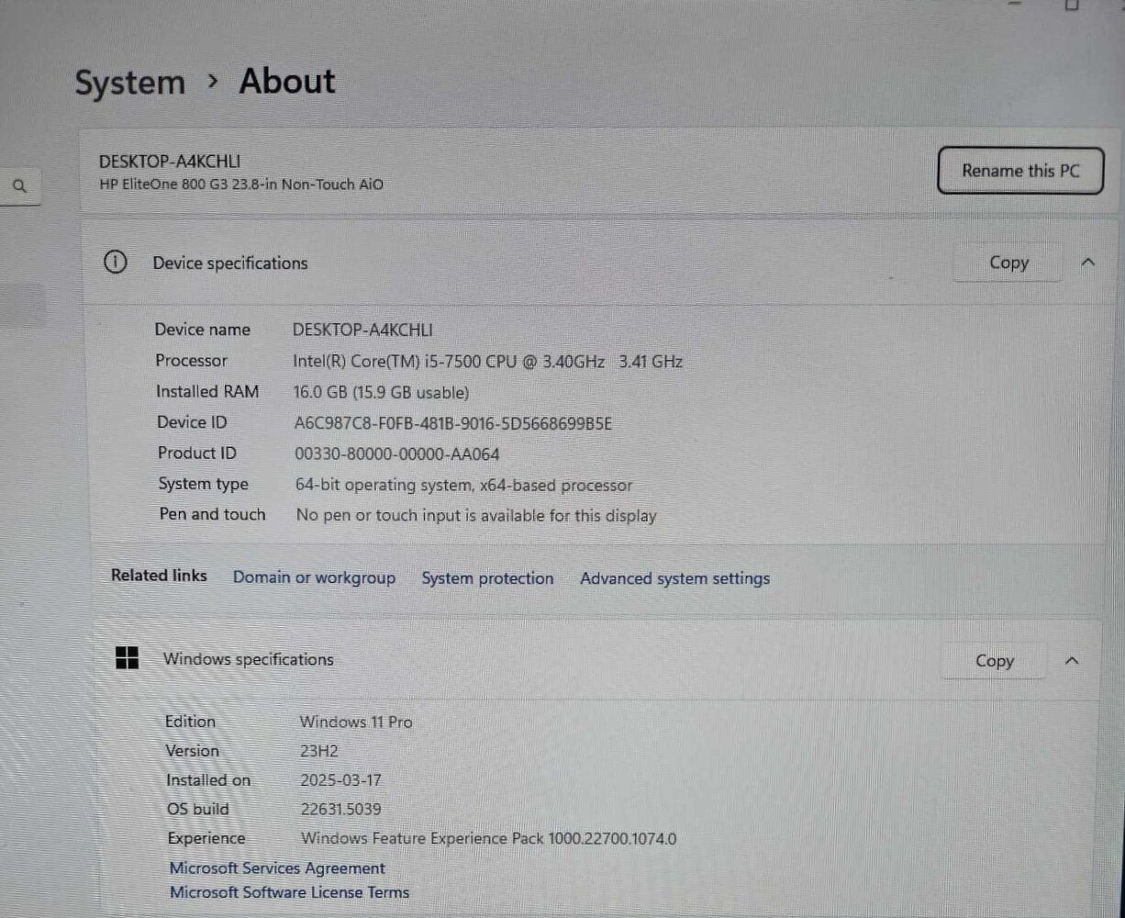This screenshot has width=1125, height=918.
Task: Click "HP EliteOne 800 G3 23.8-in Non-Touch AiO" model text
Action: point(241,185)
